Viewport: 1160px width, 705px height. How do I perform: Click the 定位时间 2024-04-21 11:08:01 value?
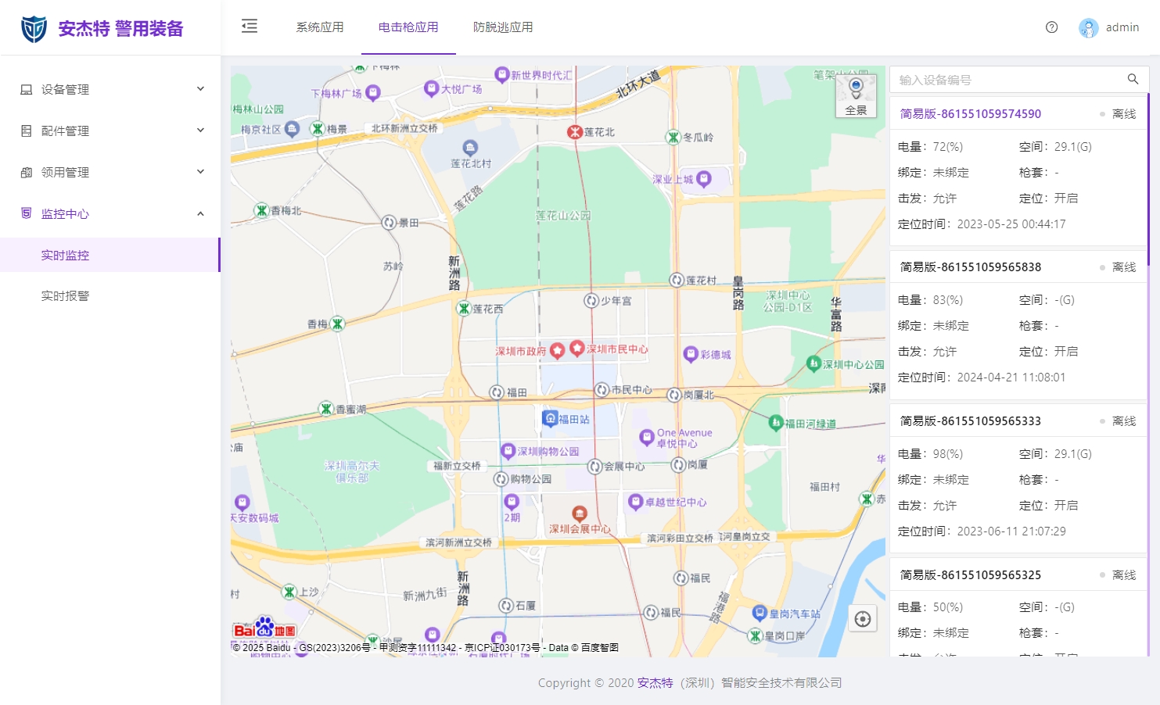[x=1011, y=378]
